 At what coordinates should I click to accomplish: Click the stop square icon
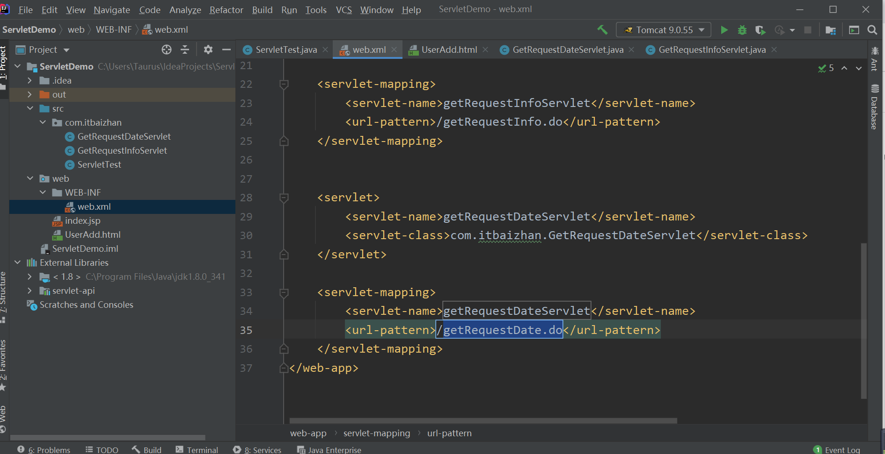pyautogui.click(x=808, y=30)
